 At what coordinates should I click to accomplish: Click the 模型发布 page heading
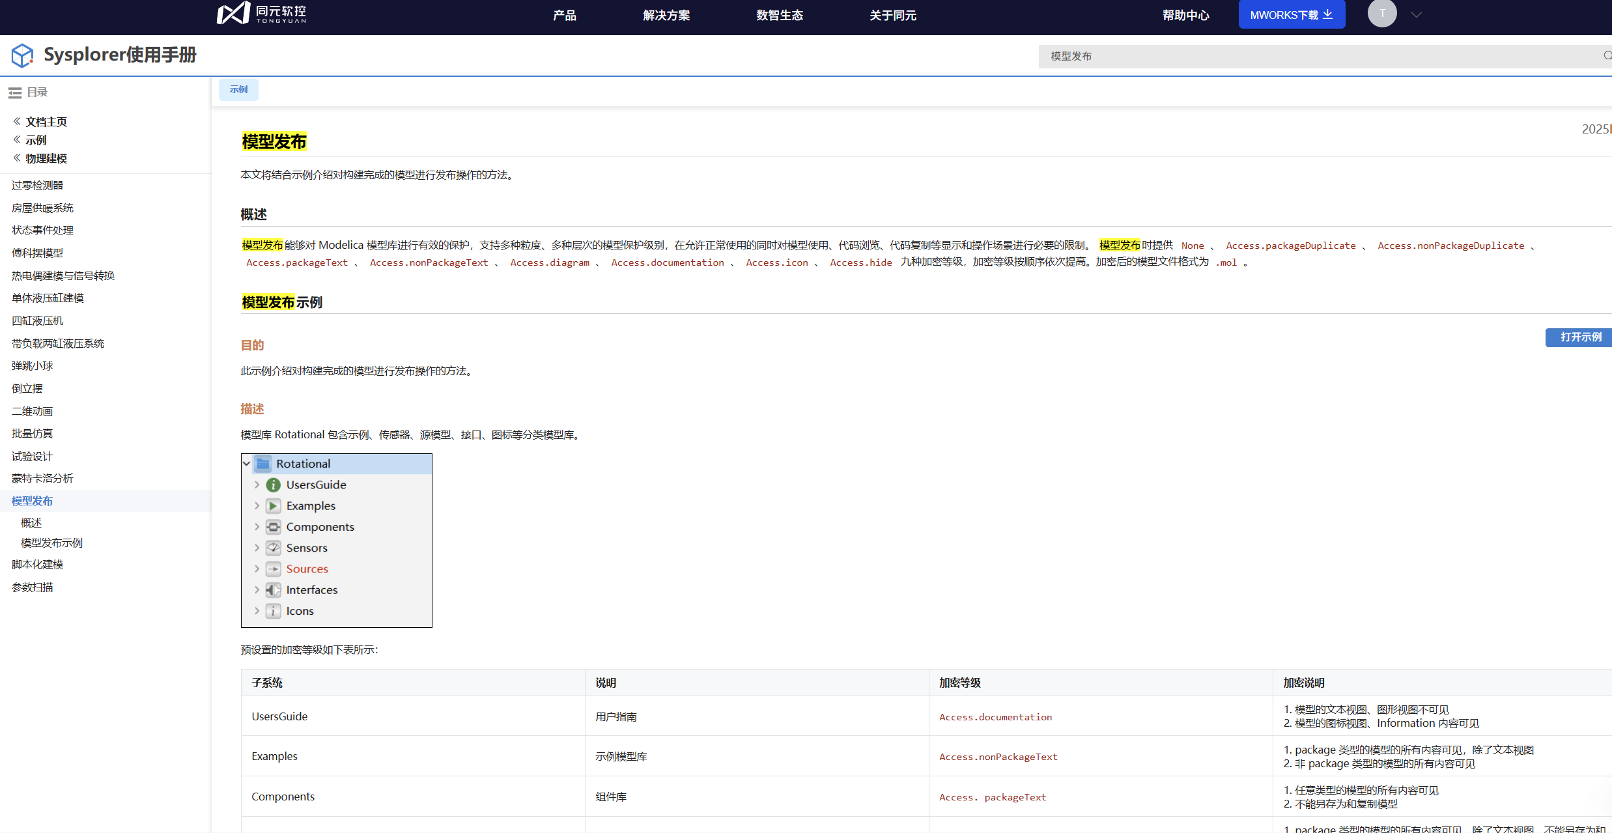point(274,142)
